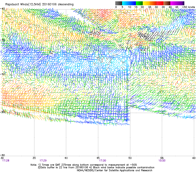Click the NOAA/NESDIS credit line

(x=114, y=170)
